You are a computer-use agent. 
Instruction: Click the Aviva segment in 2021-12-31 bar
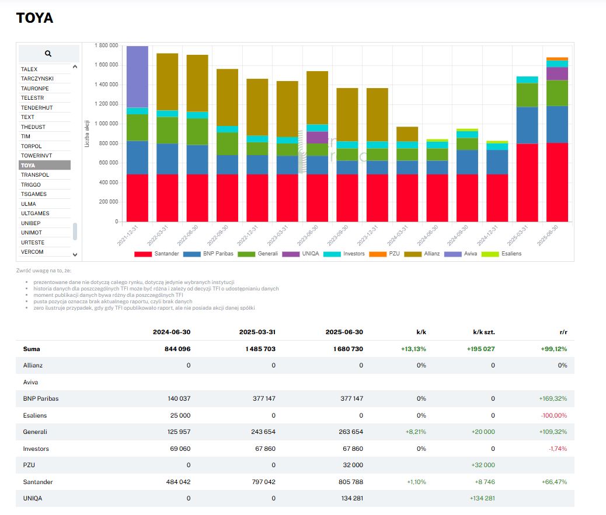pos(137,77)
